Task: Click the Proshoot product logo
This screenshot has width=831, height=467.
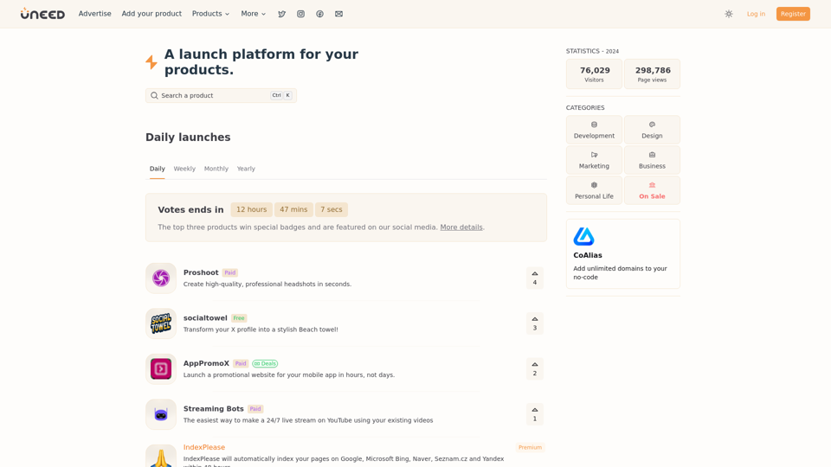Action: [x=161, y=278]
